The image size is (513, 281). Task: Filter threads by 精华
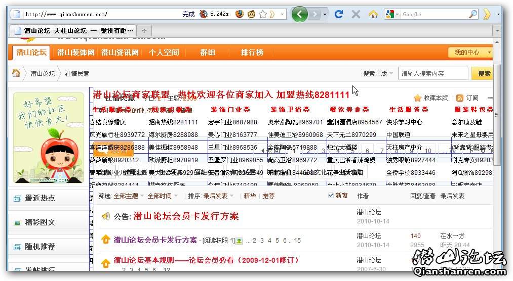[250, 196]
